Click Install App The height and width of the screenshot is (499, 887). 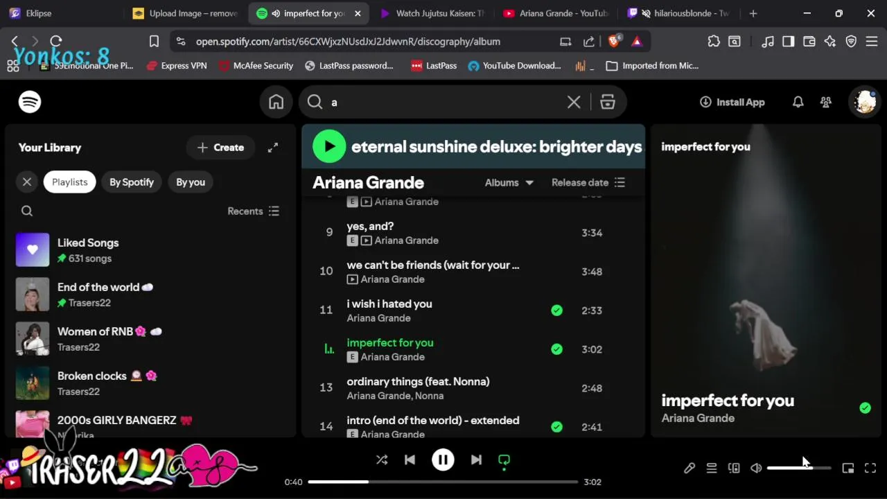pyautogui.click(x=732, y=102)
